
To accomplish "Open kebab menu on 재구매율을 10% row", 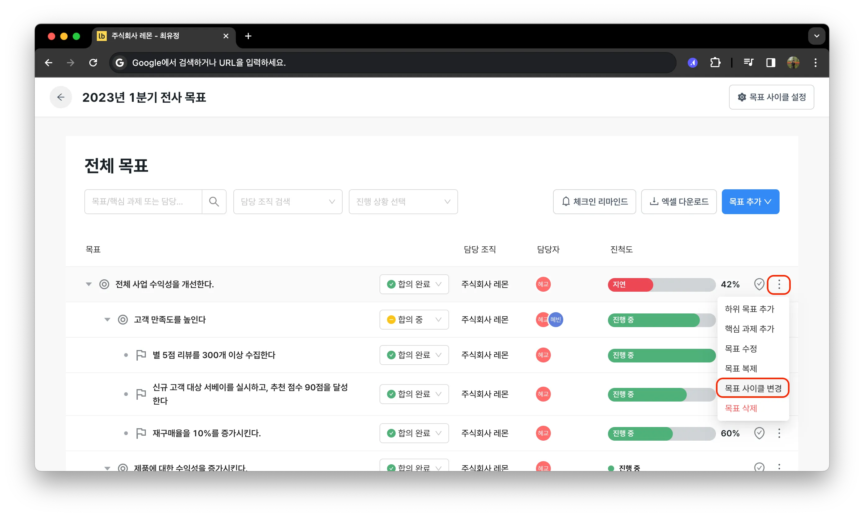I will [x=779, y=433].
